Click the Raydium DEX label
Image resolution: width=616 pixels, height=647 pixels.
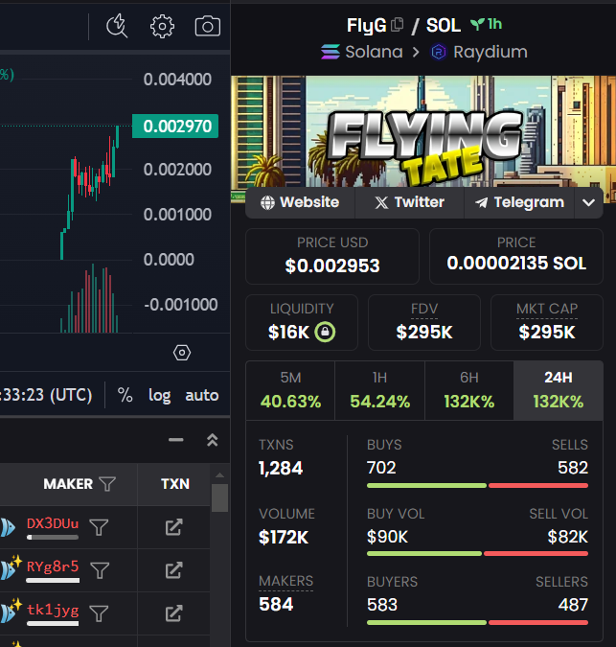[x=479, y=52]
